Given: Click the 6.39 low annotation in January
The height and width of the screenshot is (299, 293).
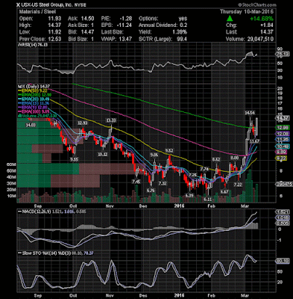Looking at the screenshot, I should tap(189, 195).
